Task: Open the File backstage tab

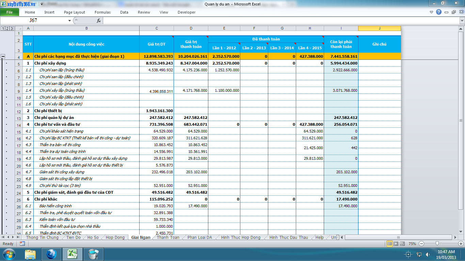Action: tap(10, 12)
